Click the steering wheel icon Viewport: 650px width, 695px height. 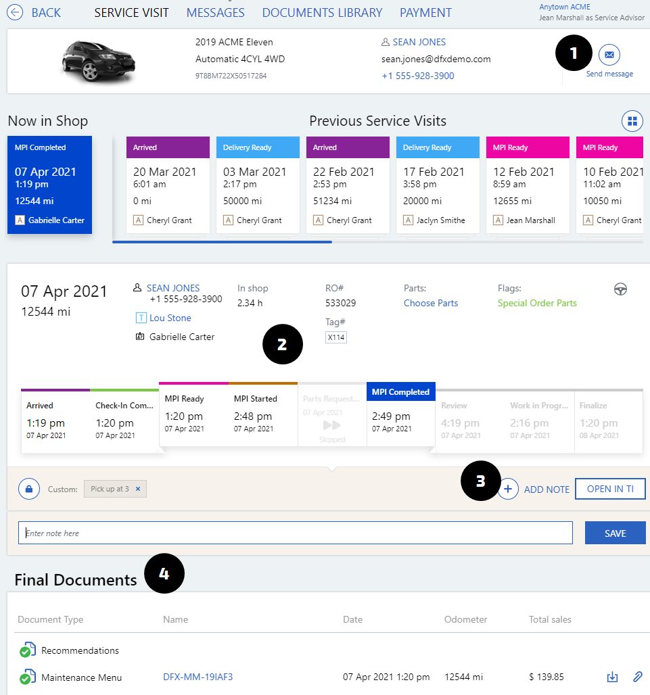coord(620,289)
